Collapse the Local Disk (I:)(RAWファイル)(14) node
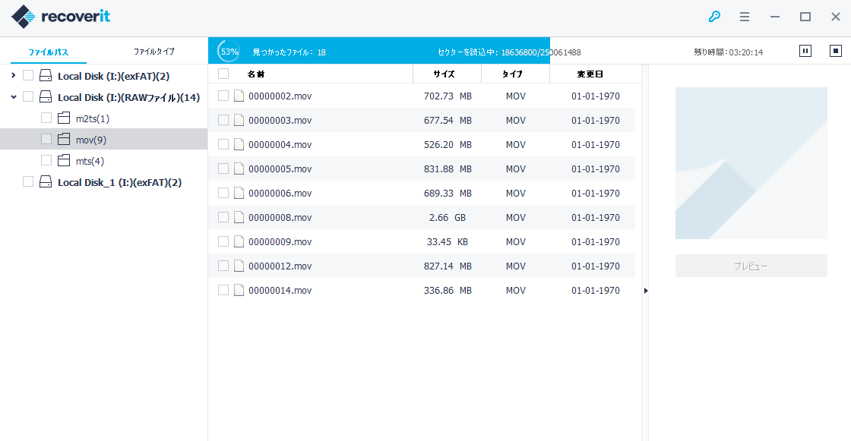Image resolution: width=851 pixels, height=441 pixels. (13, 97)
